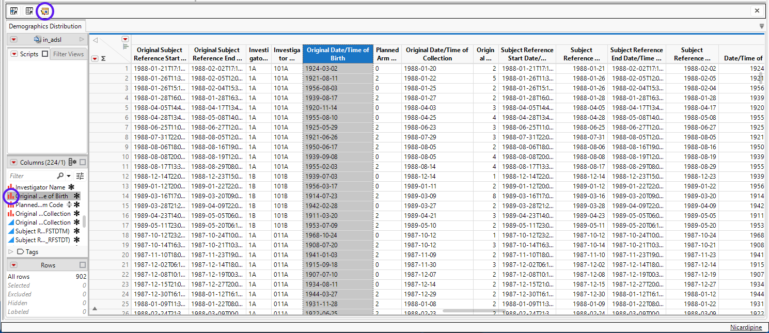Open the Filter Views tab
This screenshot has height=333, width=769.
point(68,54)
